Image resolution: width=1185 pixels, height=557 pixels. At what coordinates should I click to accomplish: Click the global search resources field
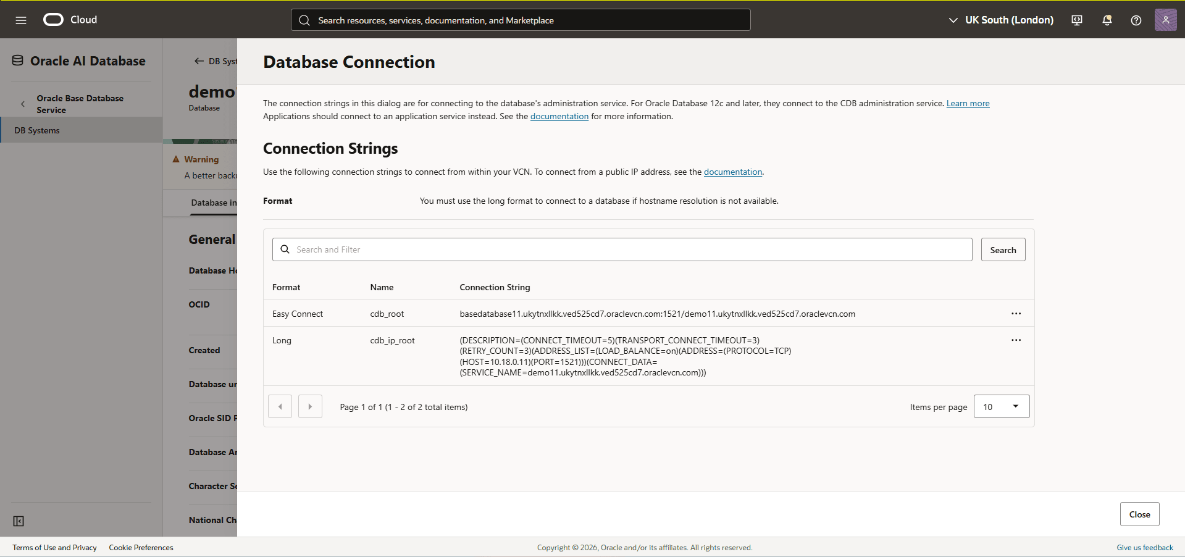tap(521, 20)
